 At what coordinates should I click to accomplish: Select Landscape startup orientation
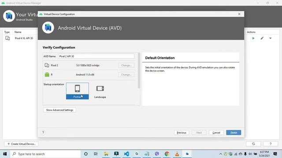click(100, 92)
